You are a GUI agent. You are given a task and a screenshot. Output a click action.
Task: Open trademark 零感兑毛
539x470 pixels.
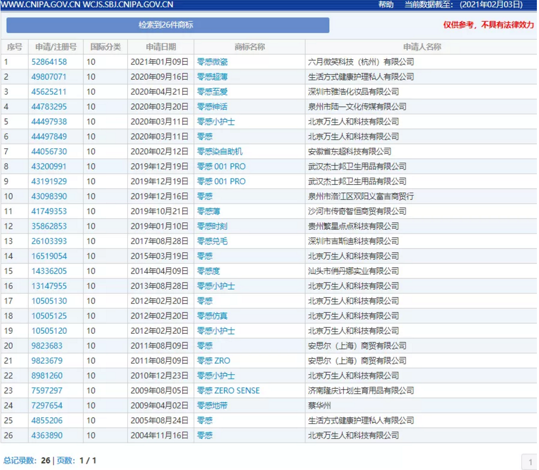pos(212,241)
